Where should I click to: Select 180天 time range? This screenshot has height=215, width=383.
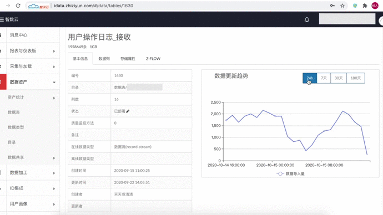click(356, 78)
